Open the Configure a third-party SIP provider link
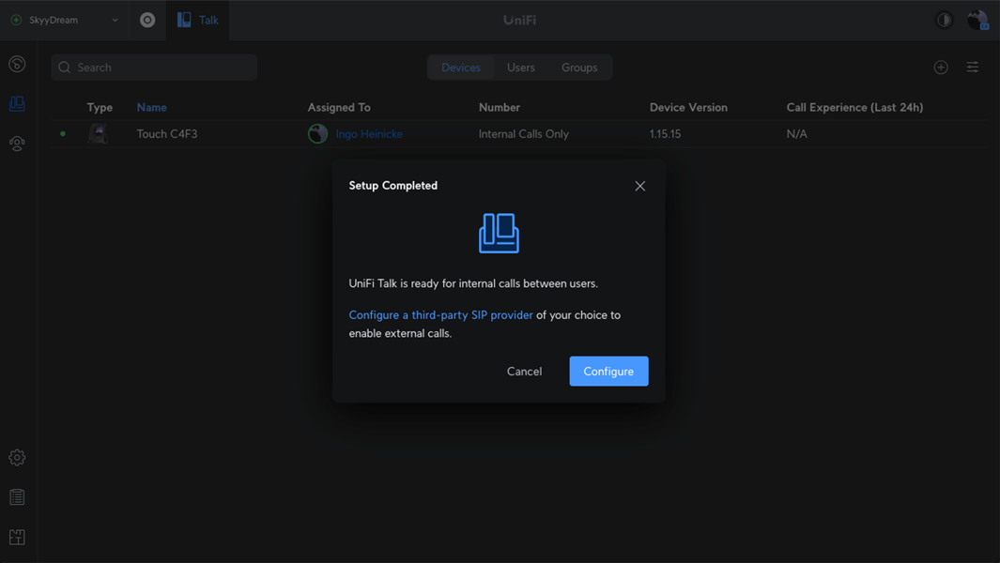This screenshot has height=563, width=1000. [440, 315]
